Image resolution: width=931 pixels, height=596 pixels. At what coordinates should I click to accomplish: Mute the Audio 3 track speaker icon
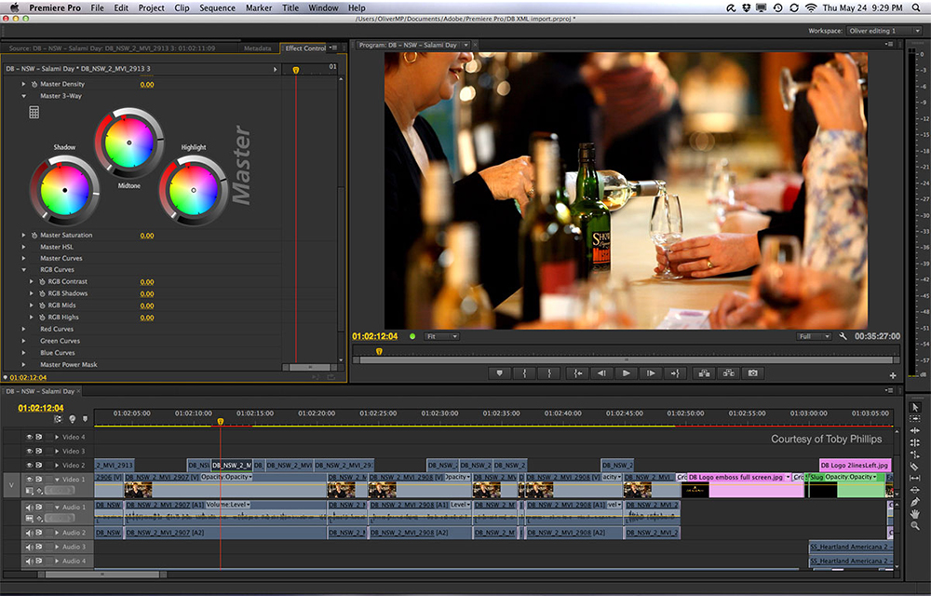click(x=29, y=546)
